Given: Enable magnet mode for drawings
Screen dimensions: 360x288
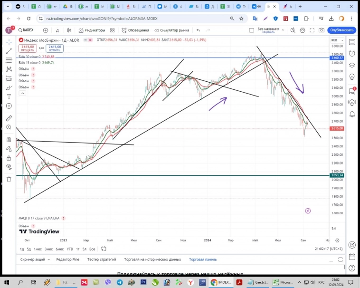Looking at the screenshot, I should coord(9,139).
